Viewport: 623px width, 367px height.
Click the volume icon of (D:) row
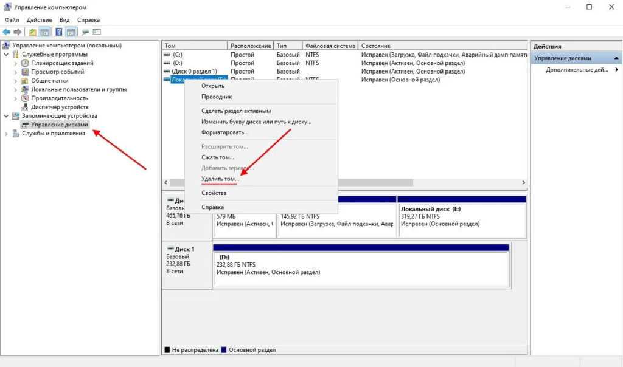pyautogui.click(x=167, y=63)
